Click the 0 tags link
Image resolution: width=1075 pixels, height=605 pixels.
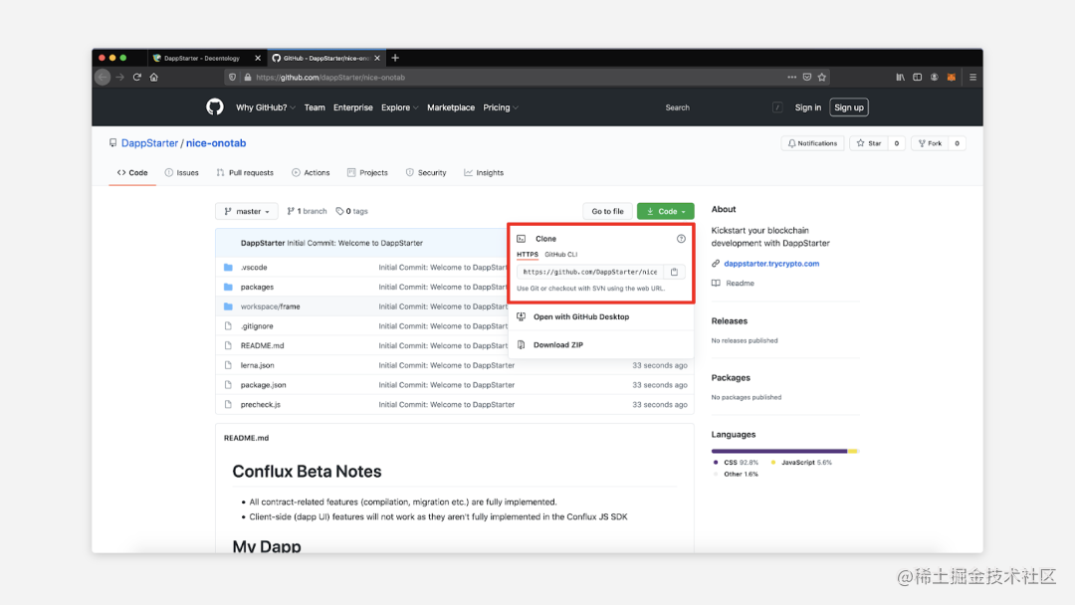pos(351,211)
